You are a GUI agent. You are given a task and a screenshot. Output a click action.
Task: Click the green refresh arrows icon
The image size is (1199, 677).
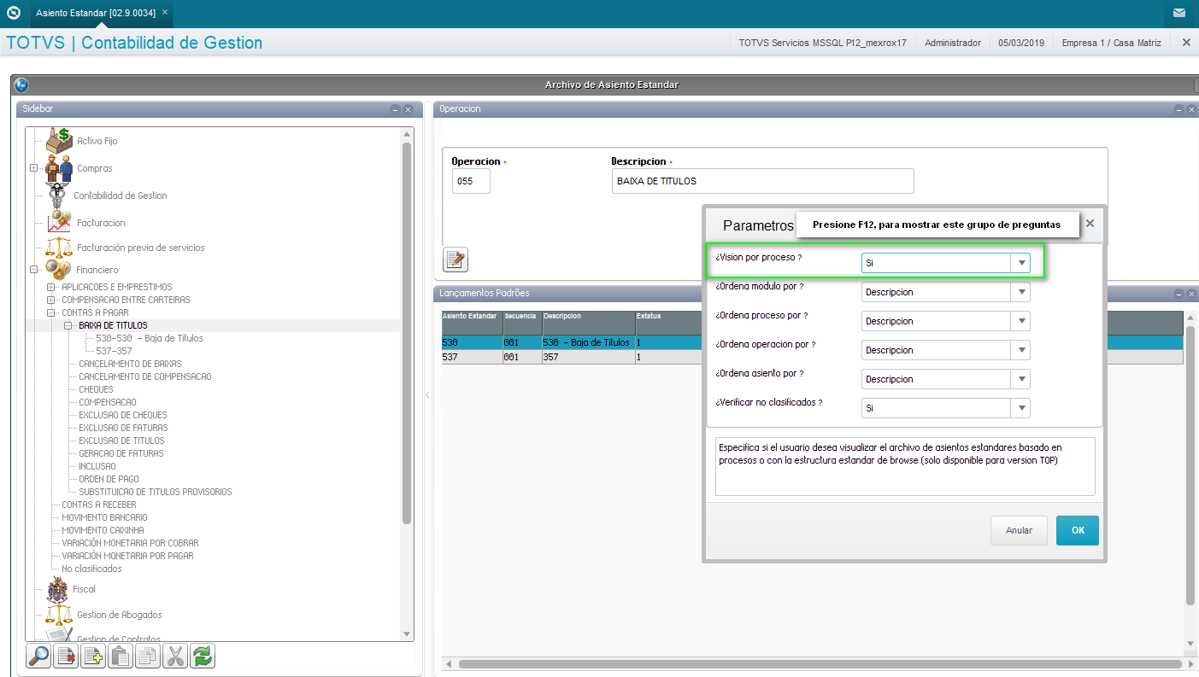pyautogui.click(x=203, y=656)
